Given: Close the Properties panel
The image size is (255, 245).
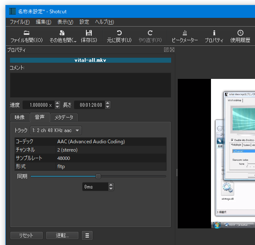Looking at the screenshot, I should [172, 49].
